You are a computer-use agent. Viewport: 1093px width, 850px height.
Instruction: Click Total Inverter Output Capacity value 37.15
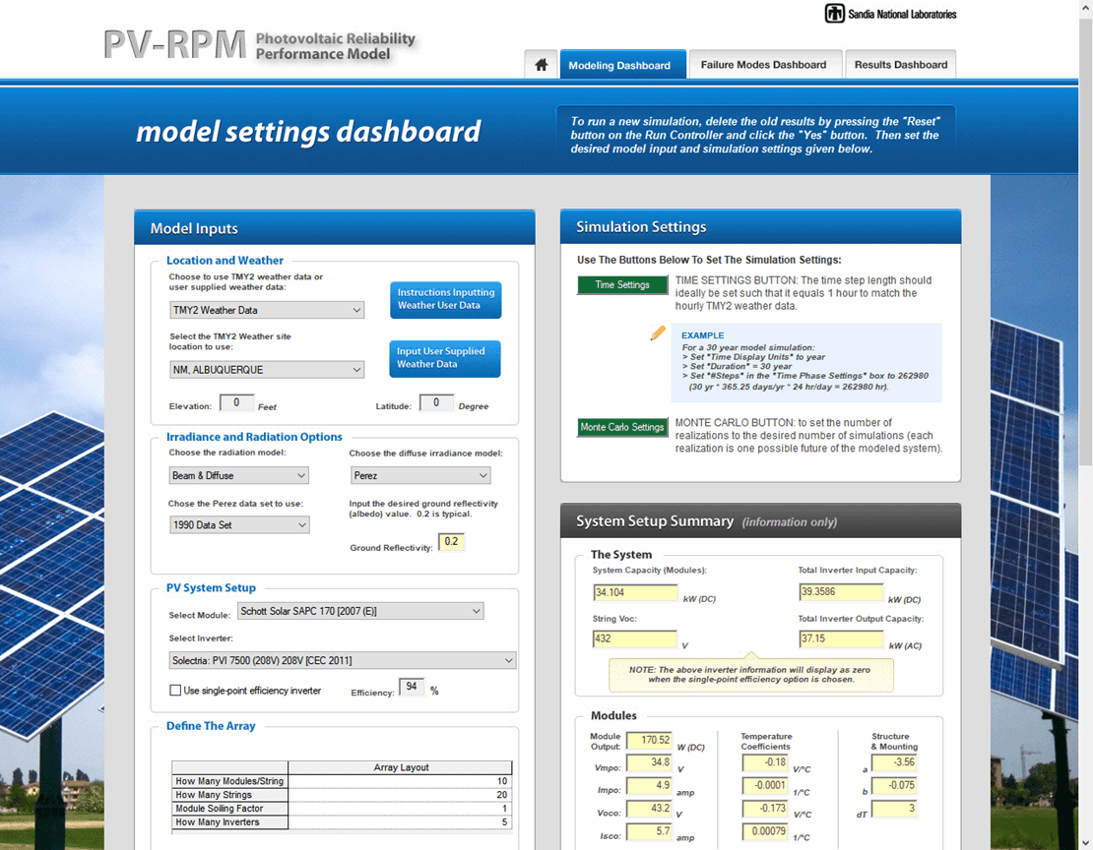841,638
